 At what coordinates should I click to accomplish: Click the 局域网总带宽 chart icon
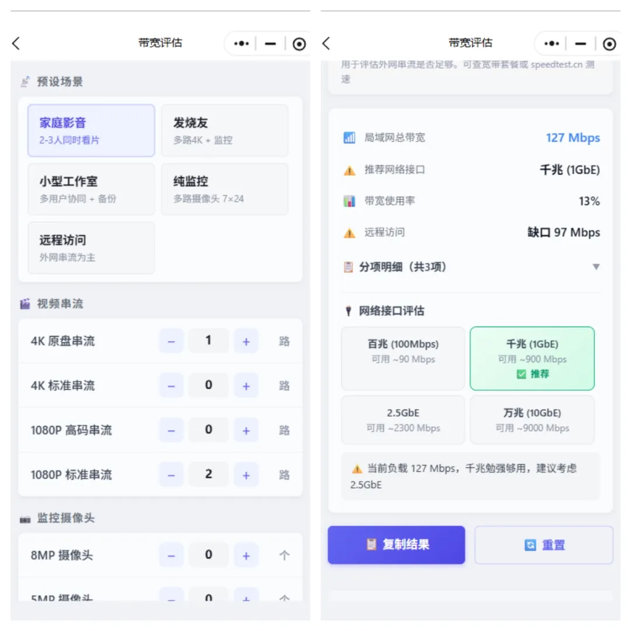(x=349, y=138)
